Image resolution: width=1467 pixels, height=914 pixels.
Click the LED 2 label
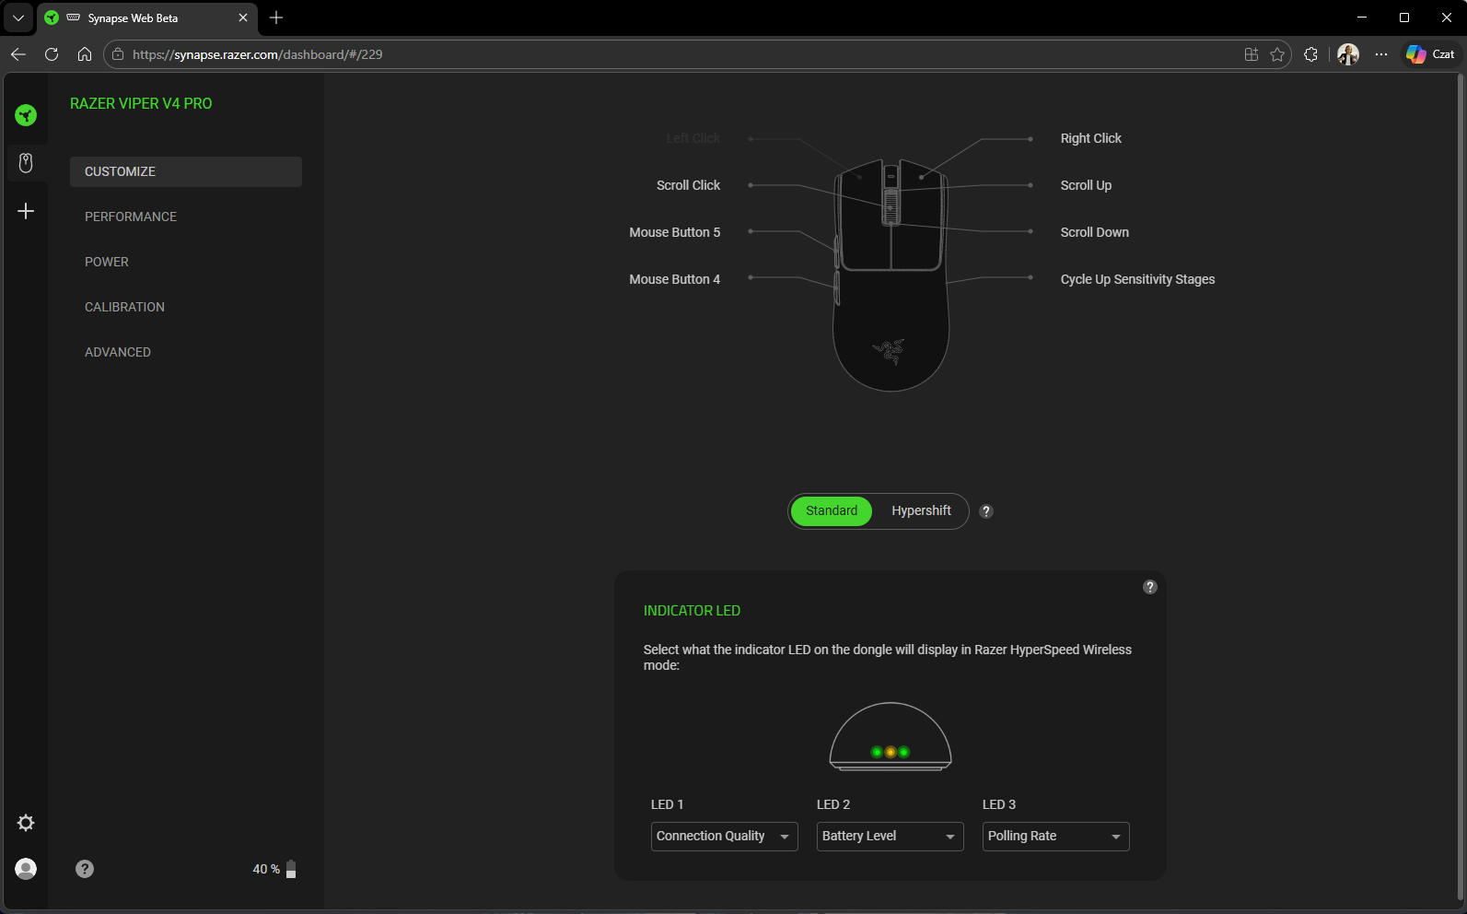833,804
